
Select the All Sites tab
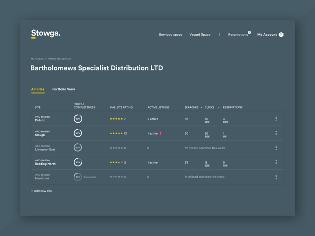[38, 89]
